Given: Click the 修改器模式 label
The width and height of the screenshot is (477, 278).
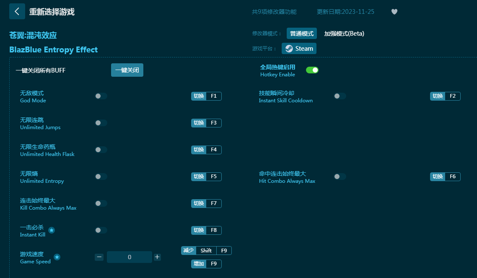Looking at the screenshot, I should click(267, 34).
